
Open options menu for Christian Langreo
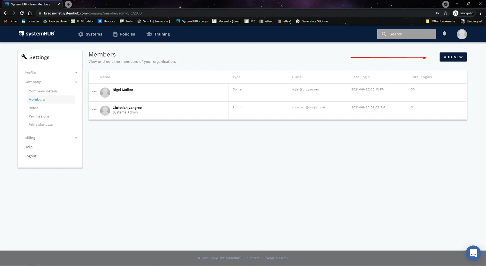pyautogui.click(x=94, y=110)
